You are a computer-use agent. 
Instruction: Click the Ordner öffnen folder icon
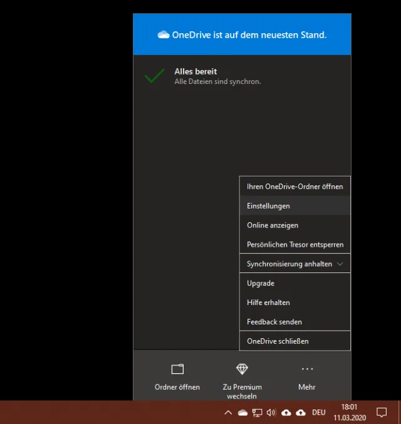coord(177,369)
